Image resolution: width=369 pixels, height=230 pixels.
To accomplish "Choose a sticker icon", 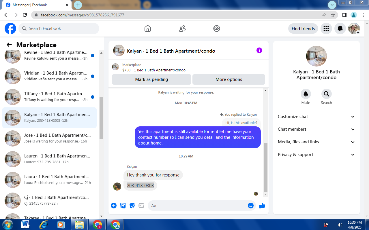I will click(132, 206).
